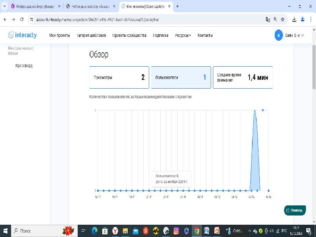Open PowerPoint from the taskbar
Screen dimensions: 316x237
point(217,231)
